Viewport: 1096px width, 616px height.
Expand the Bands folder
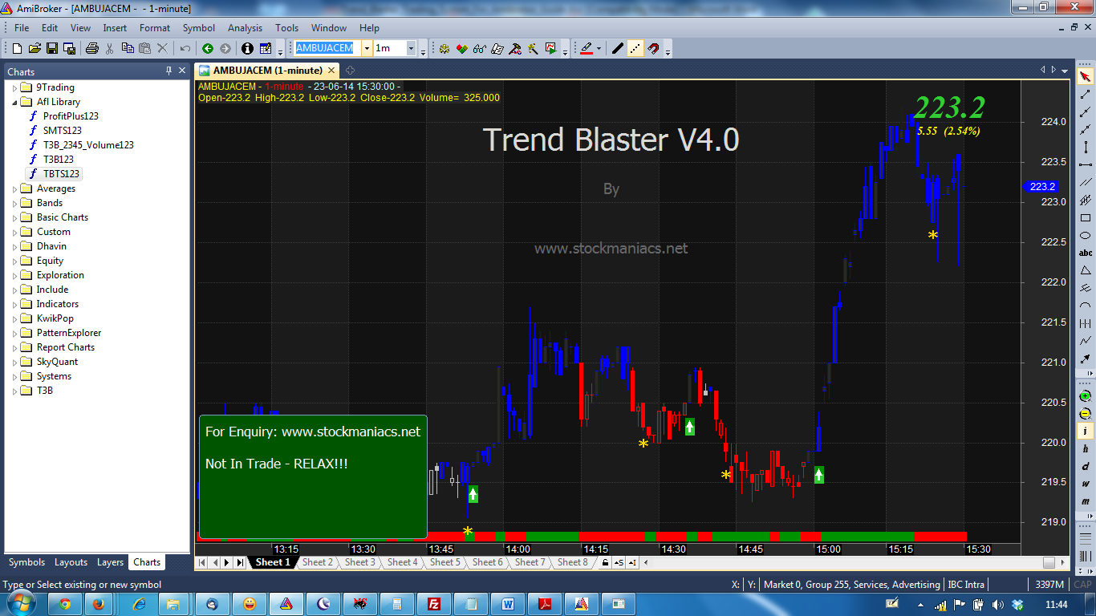click(x=14, y=203)
